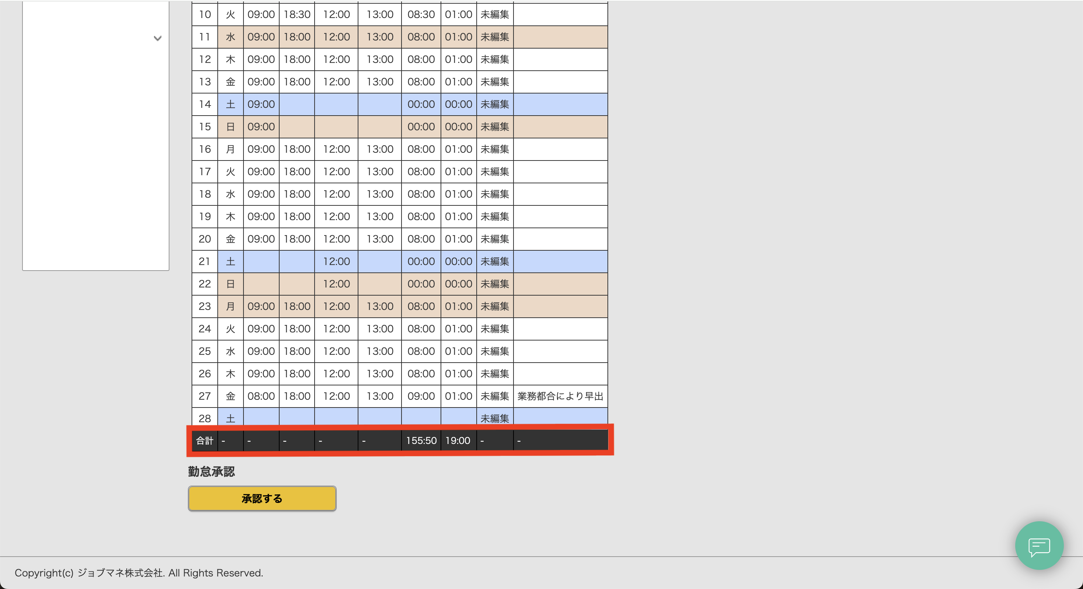
Task: Click 08:30 work hours on day 10
Action: (421, 14)
